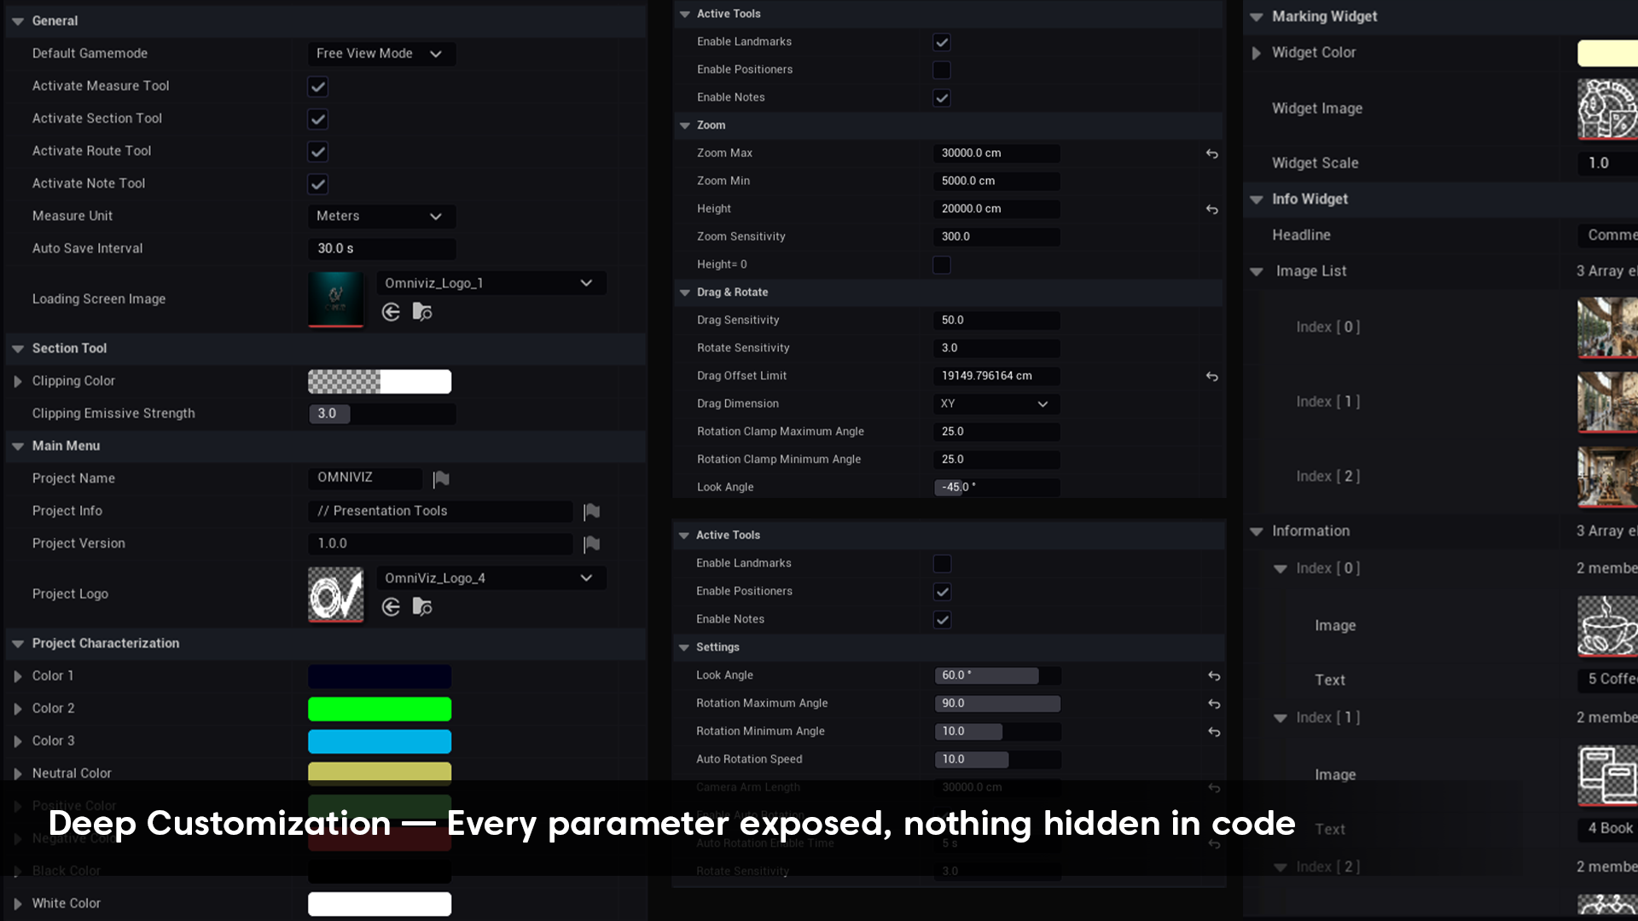Uncheck Activate Measure Tool
The image size is (1638, 921).
pyautogui.click(x=318, y=86)
